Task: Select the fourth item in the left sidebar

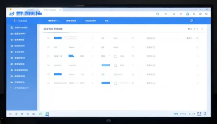Action: pyautogui.click(x=18, y=46)
